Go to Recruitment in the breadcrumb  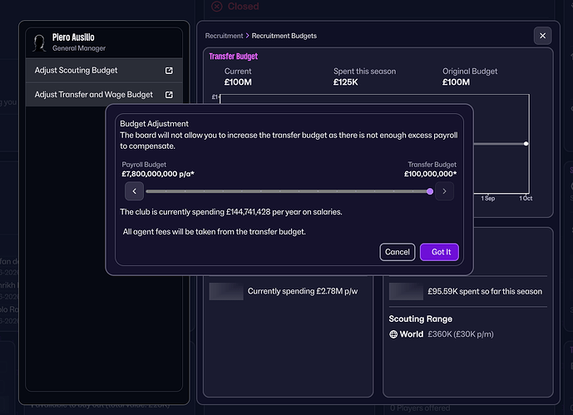click(x=224, y=36)
